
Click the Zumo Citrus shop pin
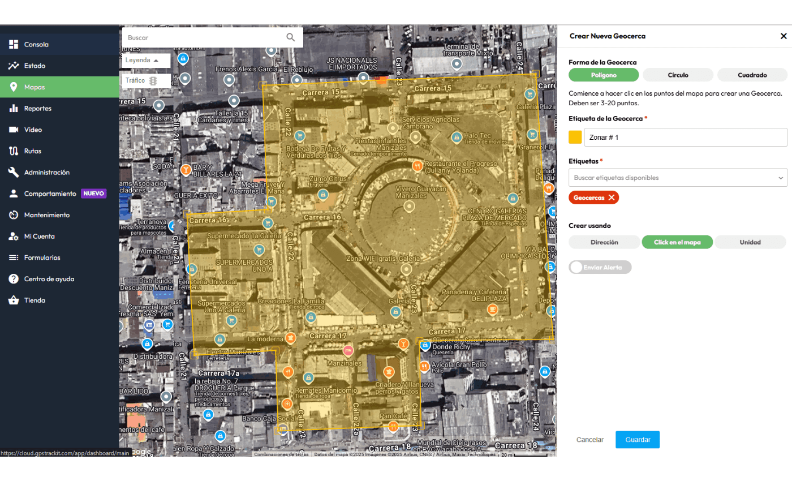point(322,194)
